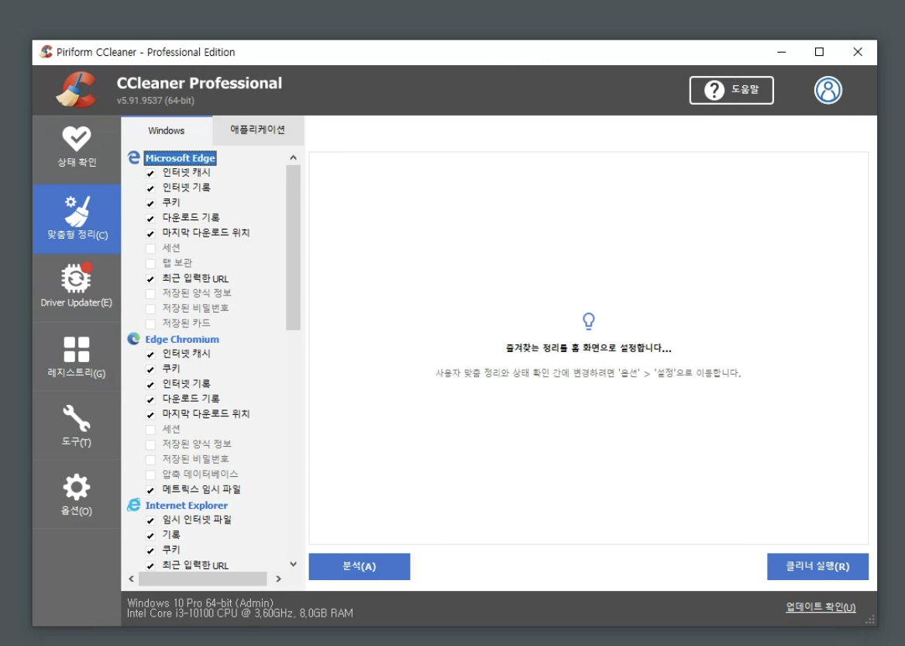The width and height of the screenshot is (905, 646).
Task: Enable Edge Chromium 저장된 양식 정보 checkbox
Action: point(150,445)
